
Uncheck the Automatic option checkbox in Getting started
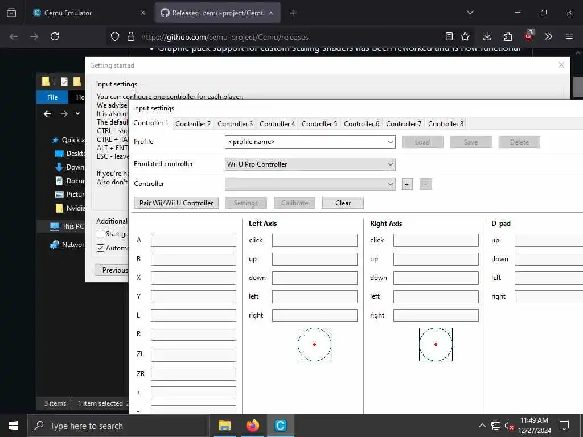pos(100,248)
